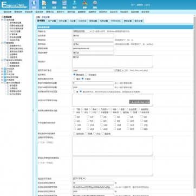Viewport: 196px width, 196px height.
Task: Open the System (系统) top navigation icon
Action: coord(34,4)
